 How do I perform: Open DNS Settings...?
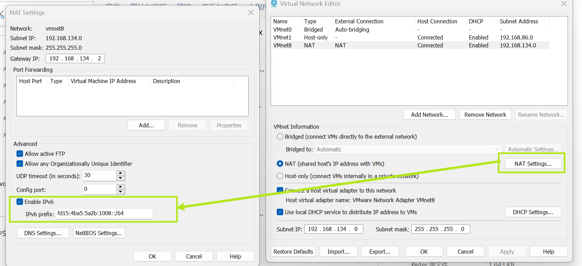[43, 233]
